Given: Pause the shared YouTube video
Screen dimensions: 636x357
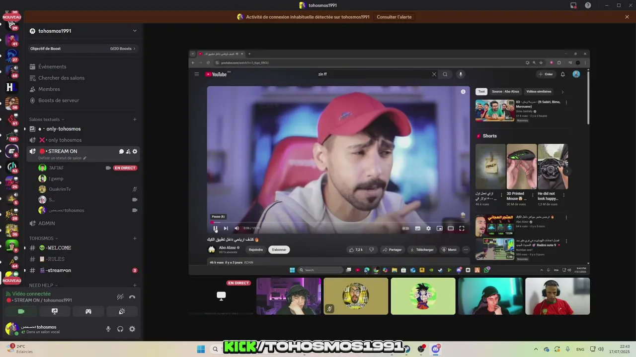Looking at the screenshot, I should 216,228.
